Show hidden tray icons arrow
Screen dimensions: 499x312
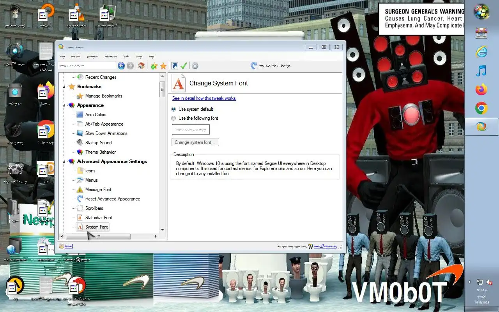(x=469, y=282)
